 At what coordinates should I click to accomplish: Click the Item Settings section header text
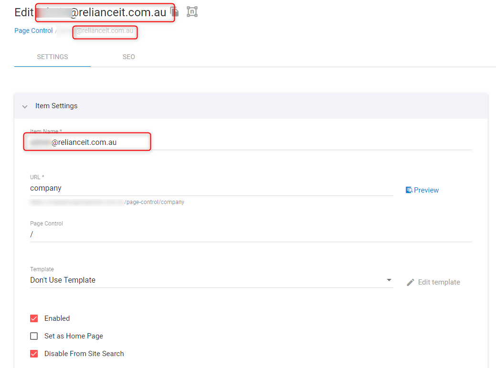pyautogui.click(x=56, y=106)
